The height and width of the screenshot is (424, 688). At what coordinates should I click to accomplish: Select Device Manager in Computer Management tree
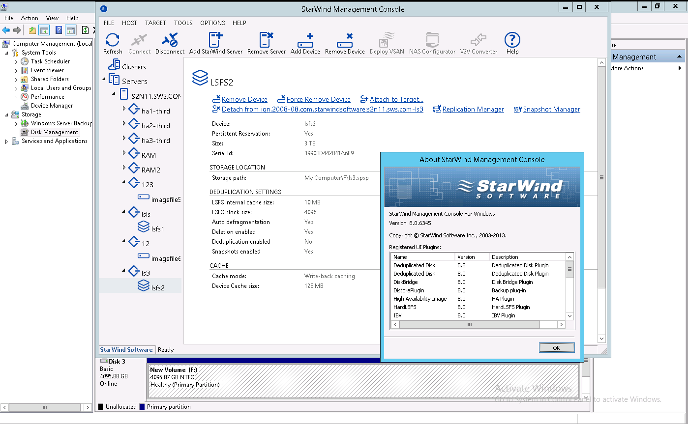coord(52,106)
